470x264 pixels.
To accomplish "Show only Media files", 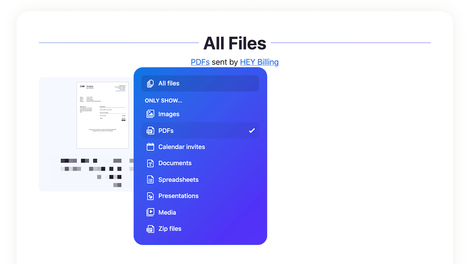I will [x=200, y=212].
